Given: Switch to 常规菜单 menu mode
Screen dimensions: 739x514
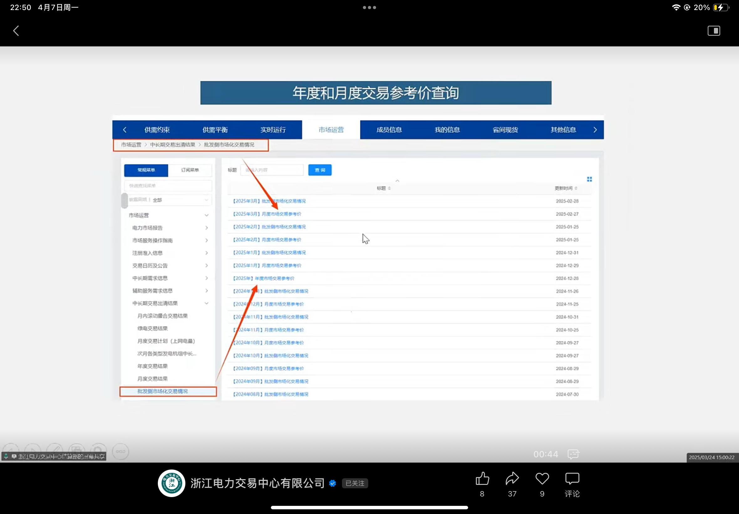Looking at the screenshot, I should pyautogui.click(x=146, y=170).
